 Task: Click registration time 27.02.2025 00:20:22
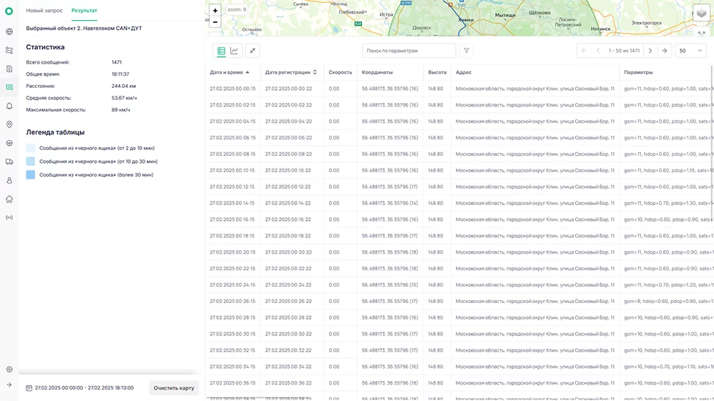pyautogui.click(x=288, y=252)
